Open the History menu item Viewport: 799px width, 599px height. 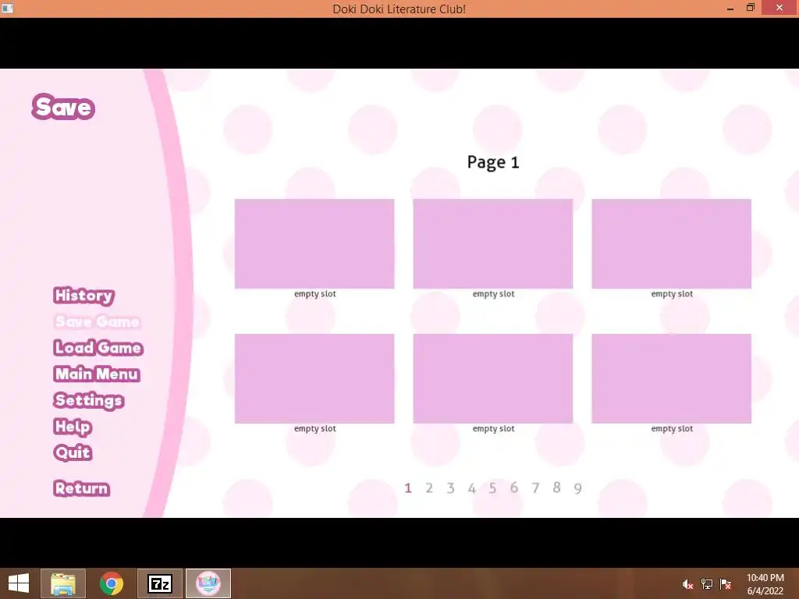pyautogui.click(x=83, y=296)
